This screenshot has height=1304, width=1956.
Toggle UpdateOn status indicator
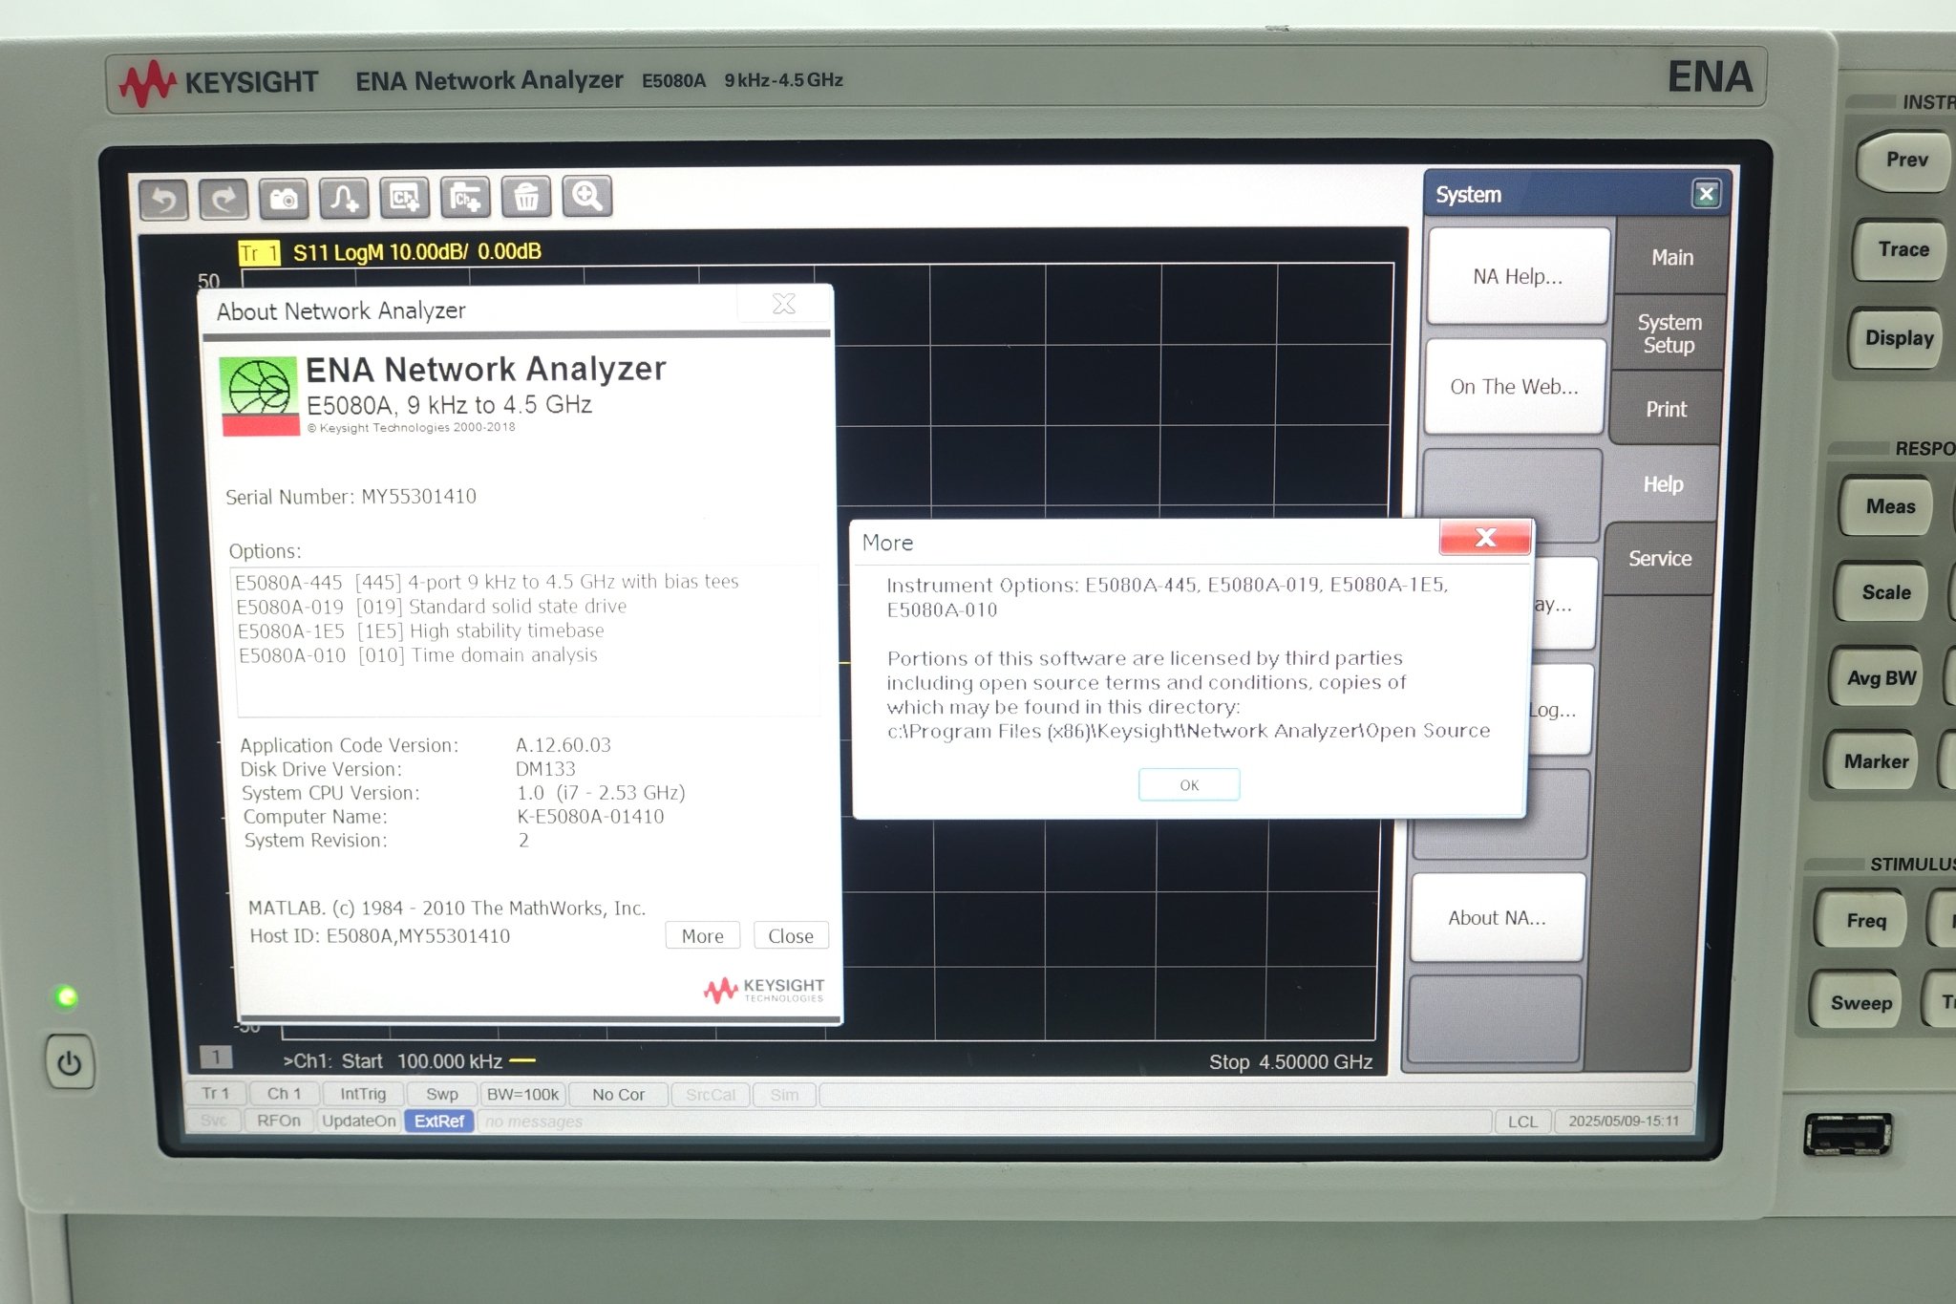[359, 1121]
